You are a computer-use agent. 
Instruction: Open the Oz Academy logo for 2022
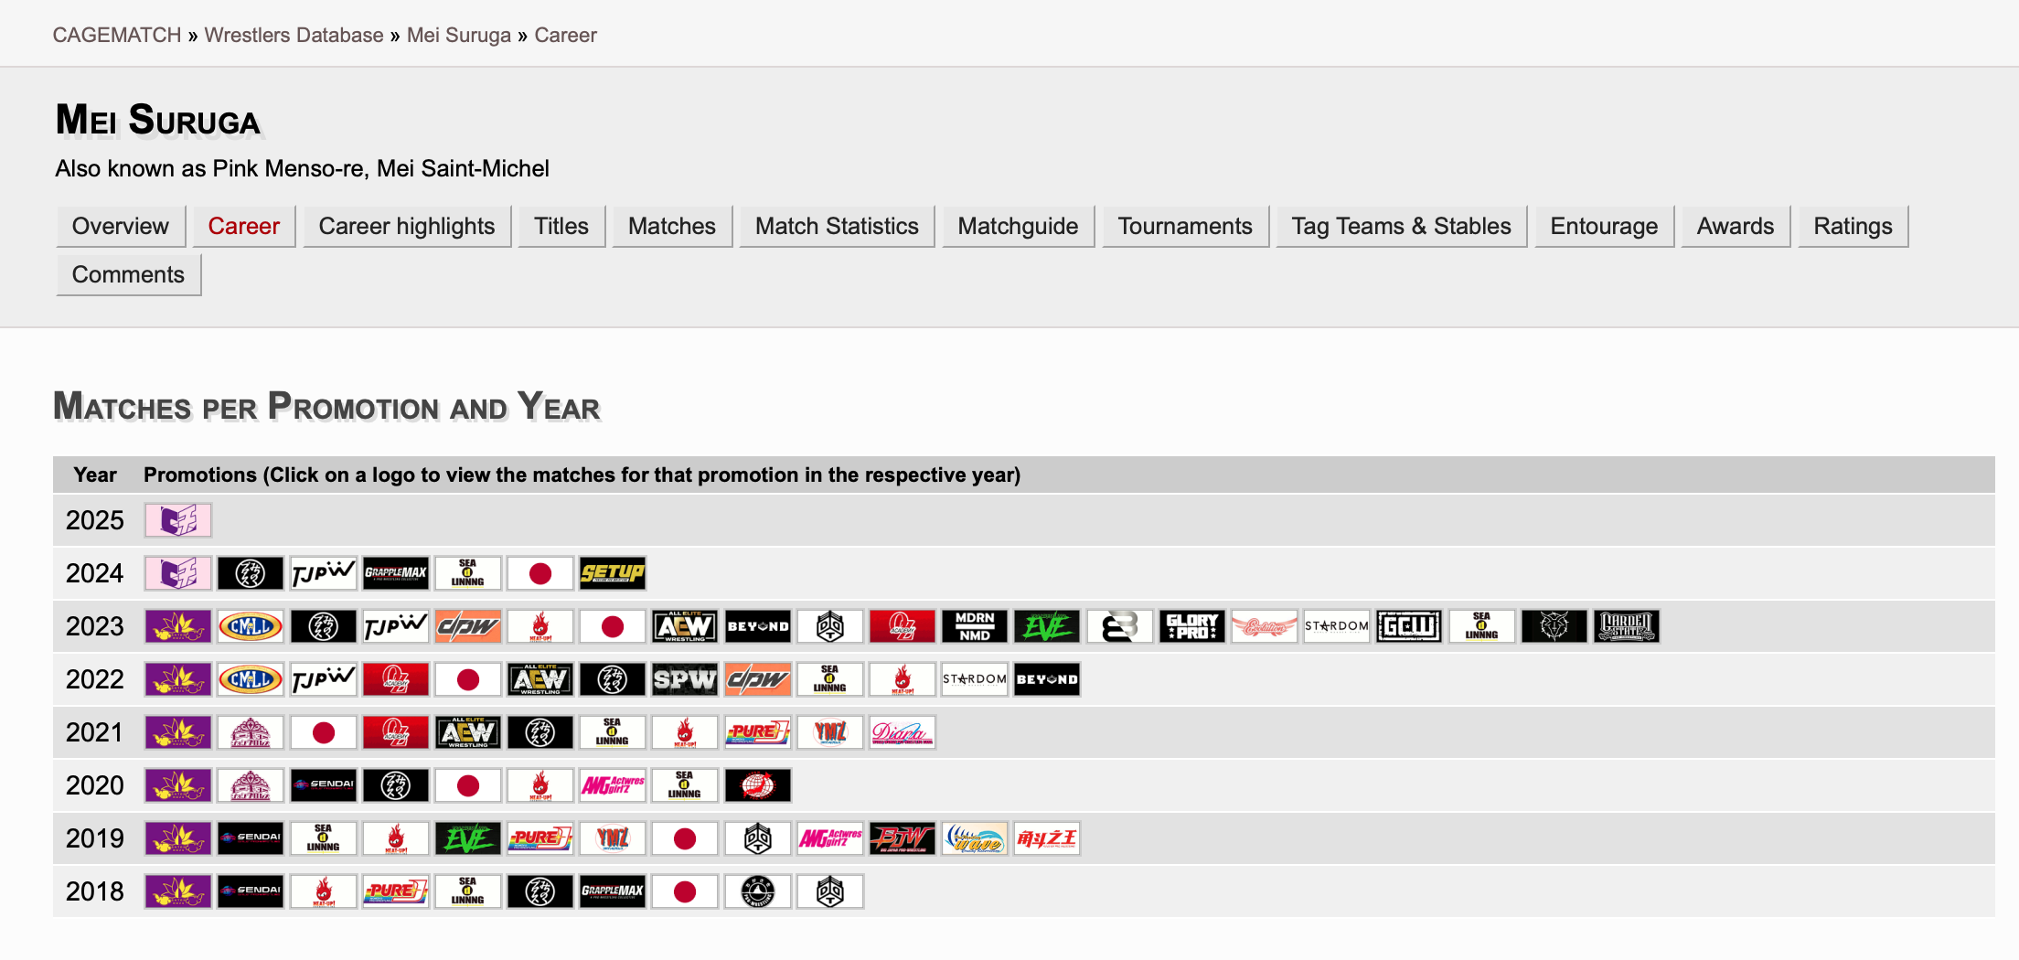(396, 679)
